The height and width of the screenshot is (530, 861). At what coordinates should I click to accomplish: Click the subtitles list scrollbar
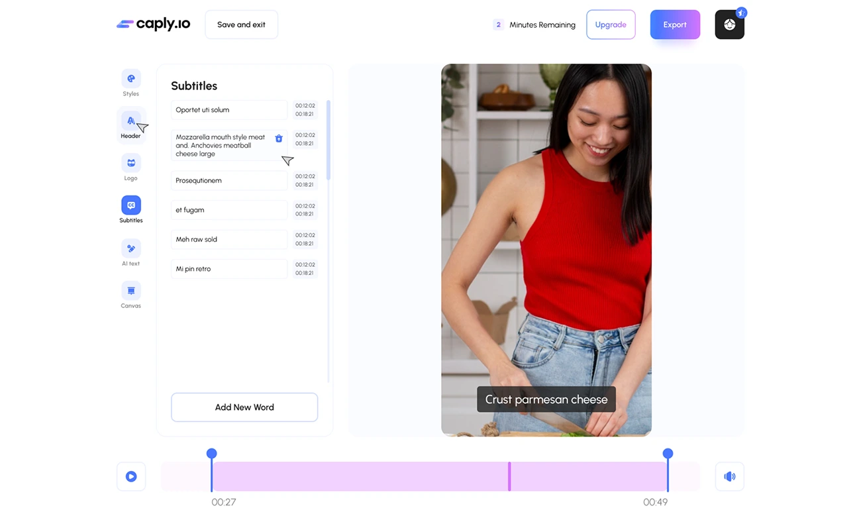(329, 140)
